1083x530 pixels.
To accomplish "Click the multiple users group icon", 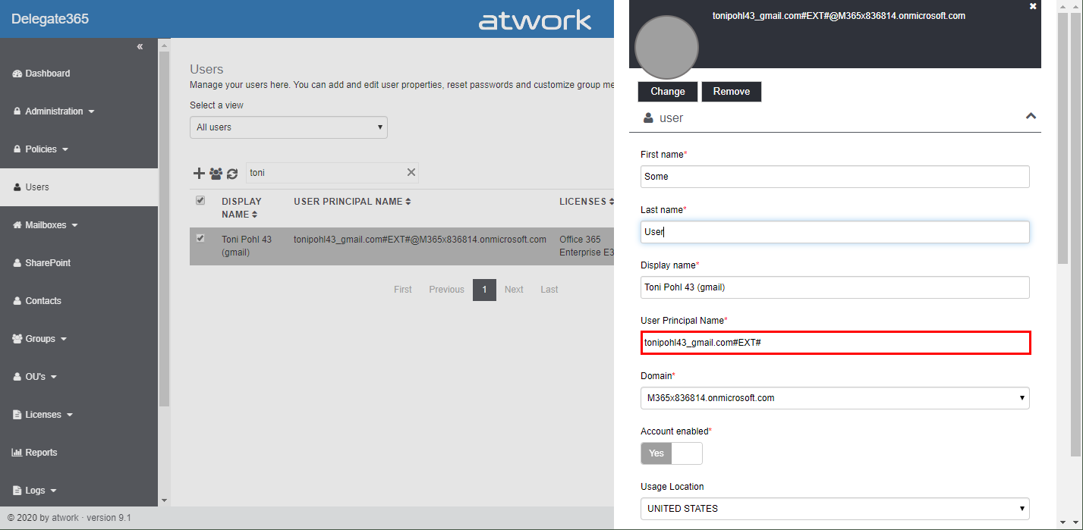I will click(216, 174).
